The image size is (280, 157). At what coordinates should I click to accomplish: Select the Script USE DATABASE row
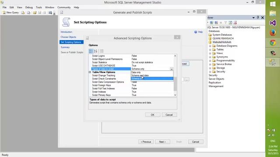132,66
